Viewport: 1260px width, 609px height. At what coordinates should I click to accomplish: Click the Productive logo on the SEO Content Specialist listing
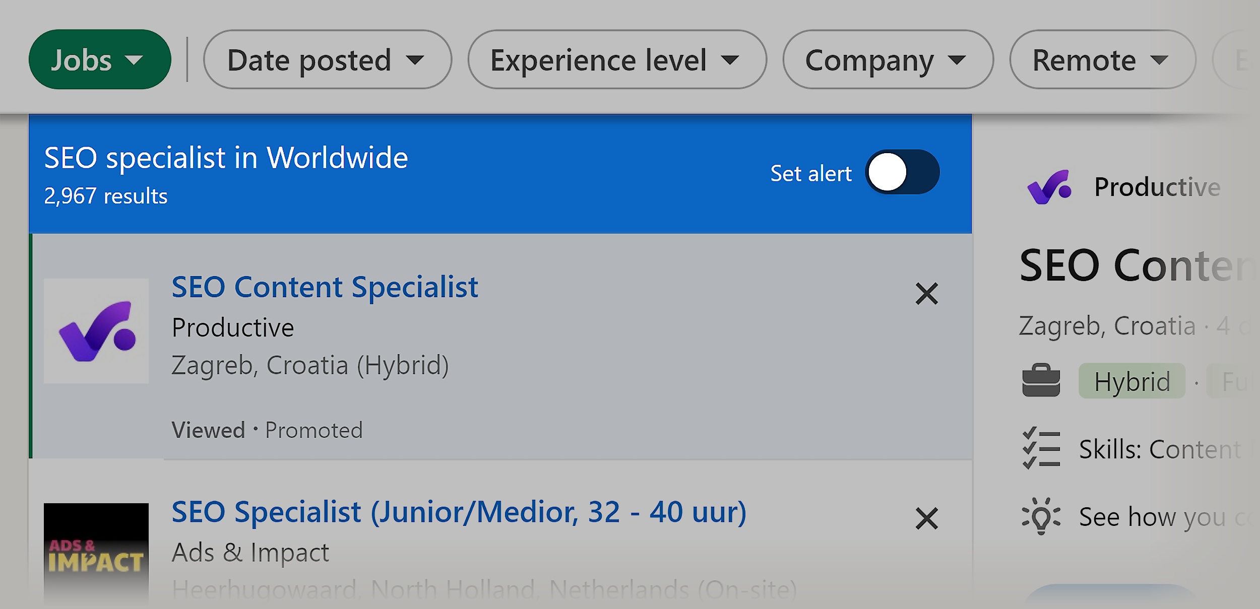click(x=96, y=332)
